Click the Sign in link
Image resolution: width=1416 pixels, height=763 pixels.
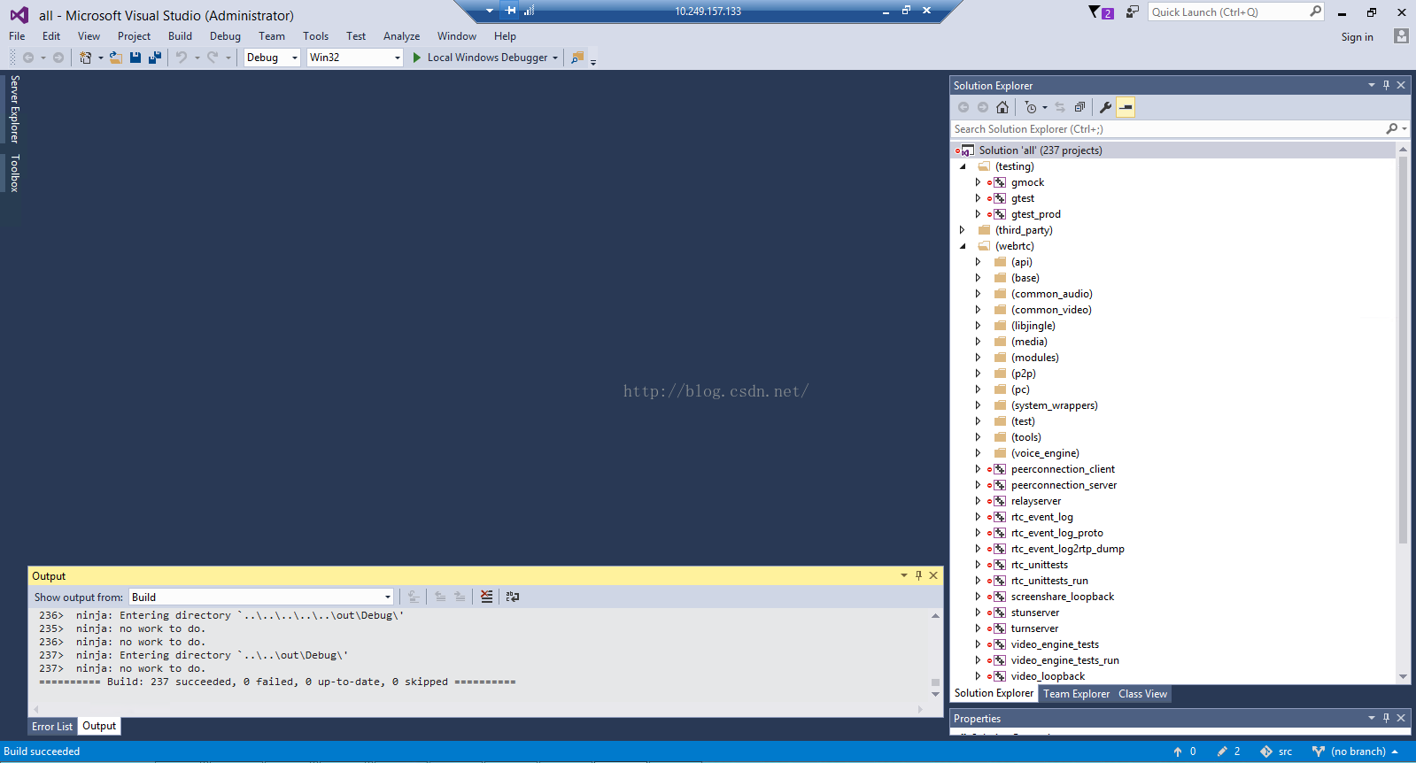pos(1357,37)
